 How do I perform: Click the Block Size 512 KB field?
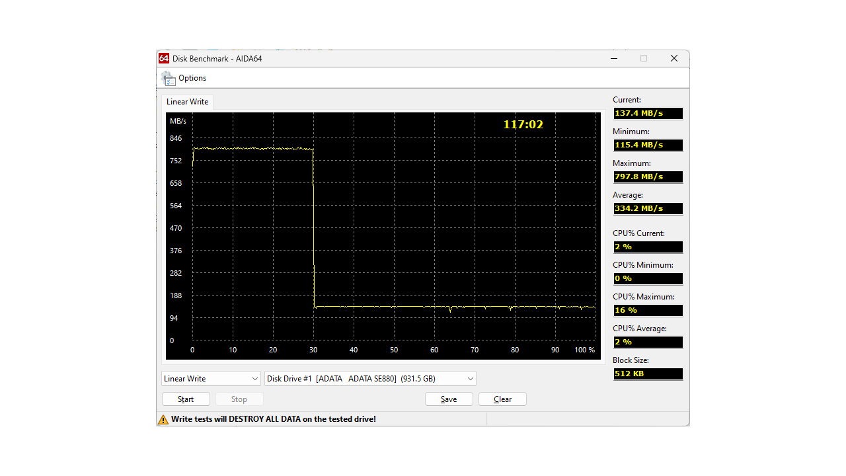[x=647, y=374]
